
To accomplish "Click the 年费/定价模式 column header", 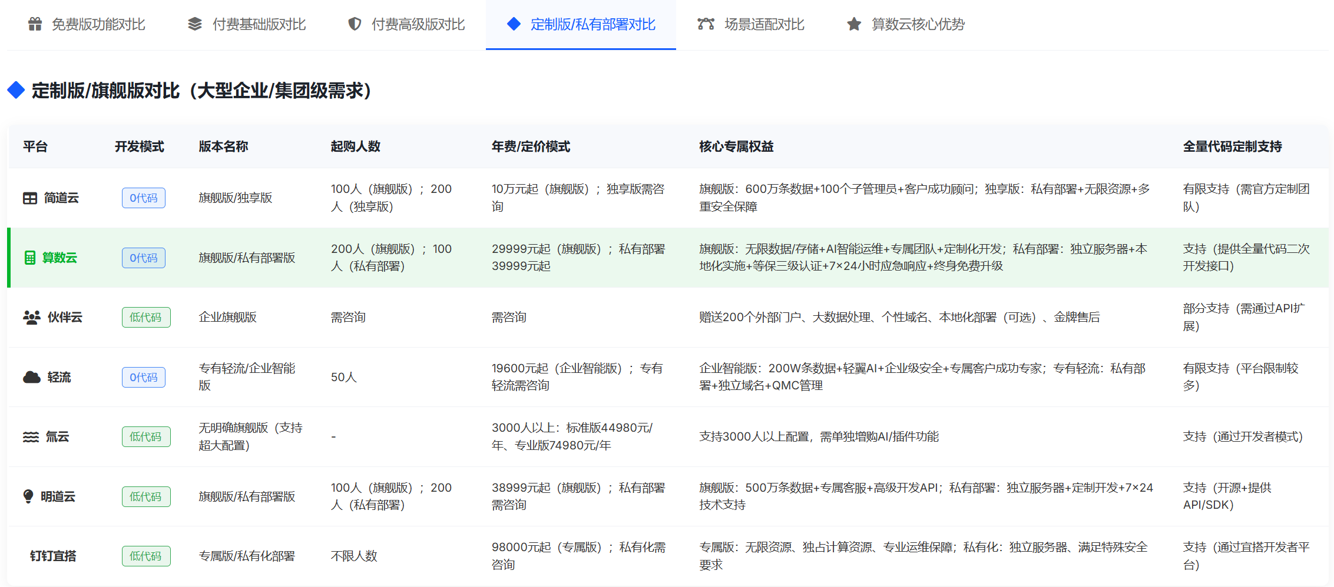I will pyautogui.click(x=531, y=146).
